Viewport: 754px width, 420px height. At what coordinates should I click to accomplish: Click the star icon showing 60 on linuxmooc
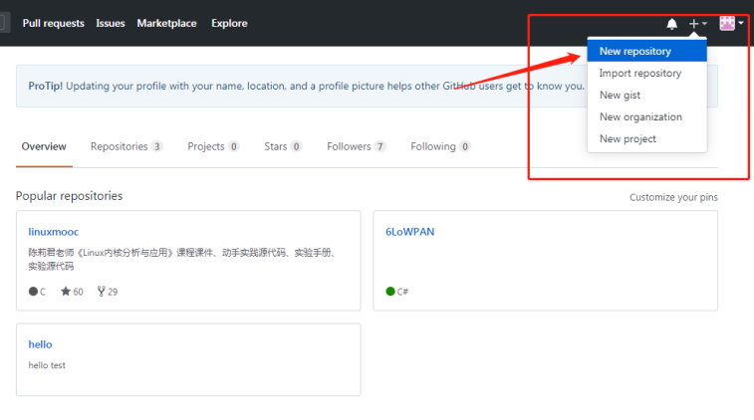coord(66,292)
